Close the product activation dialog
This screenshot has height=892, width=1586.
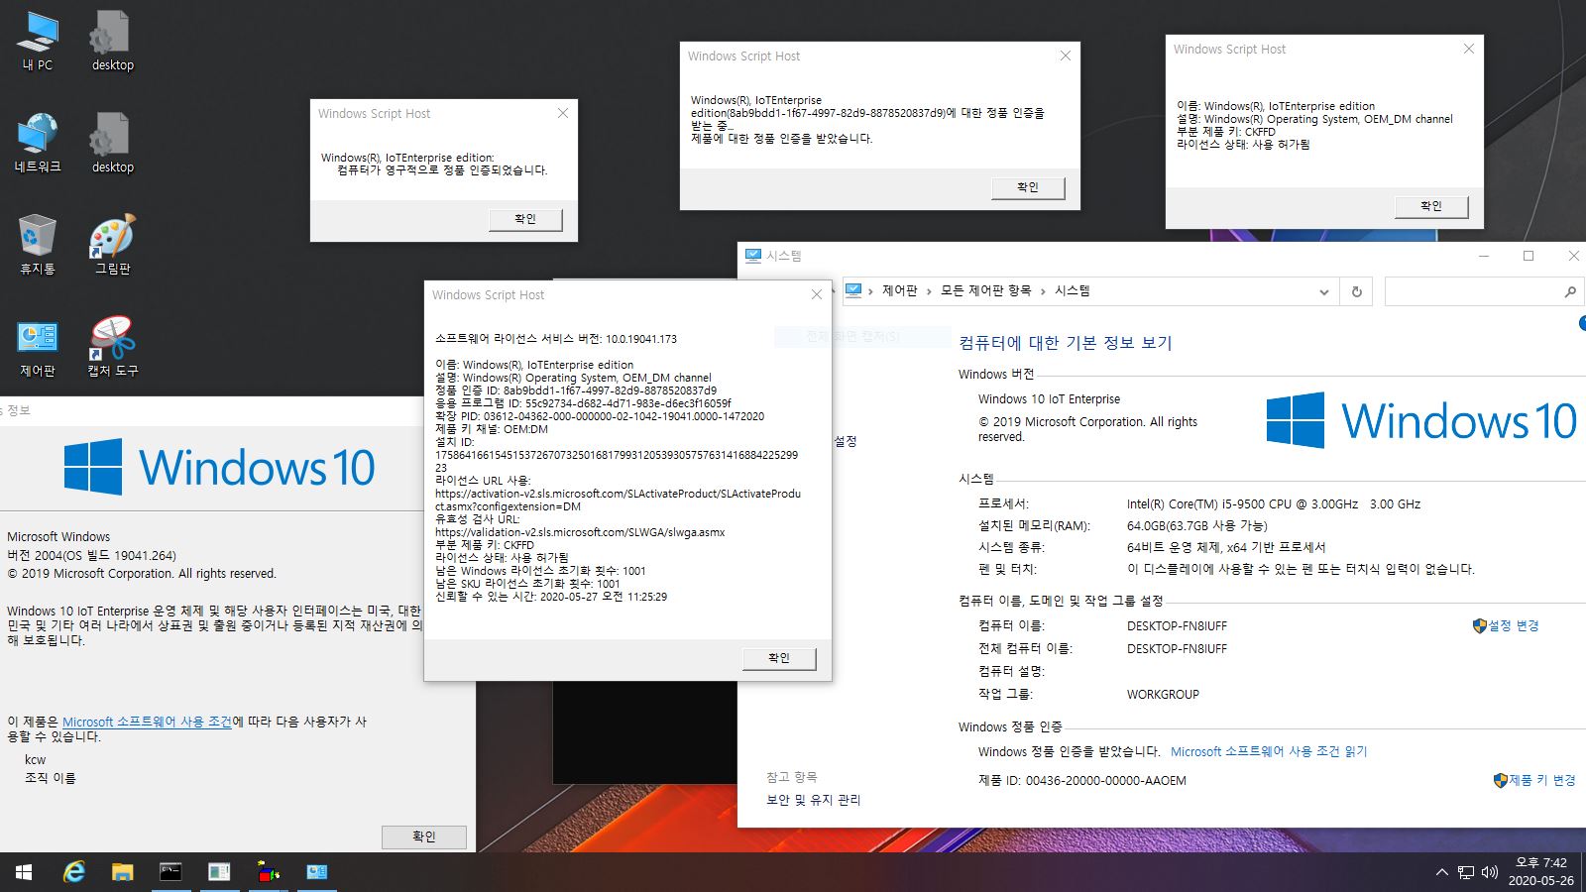pos(1066,56)
